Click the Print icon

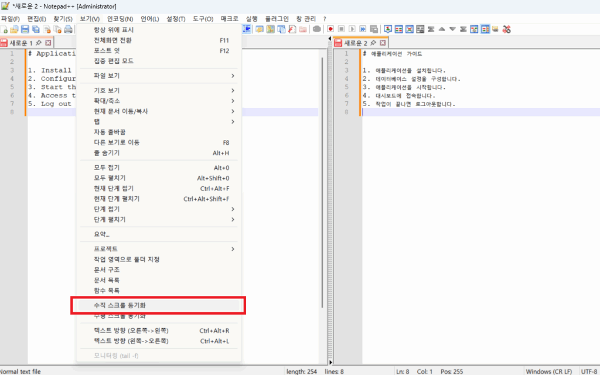pos(68,28)
